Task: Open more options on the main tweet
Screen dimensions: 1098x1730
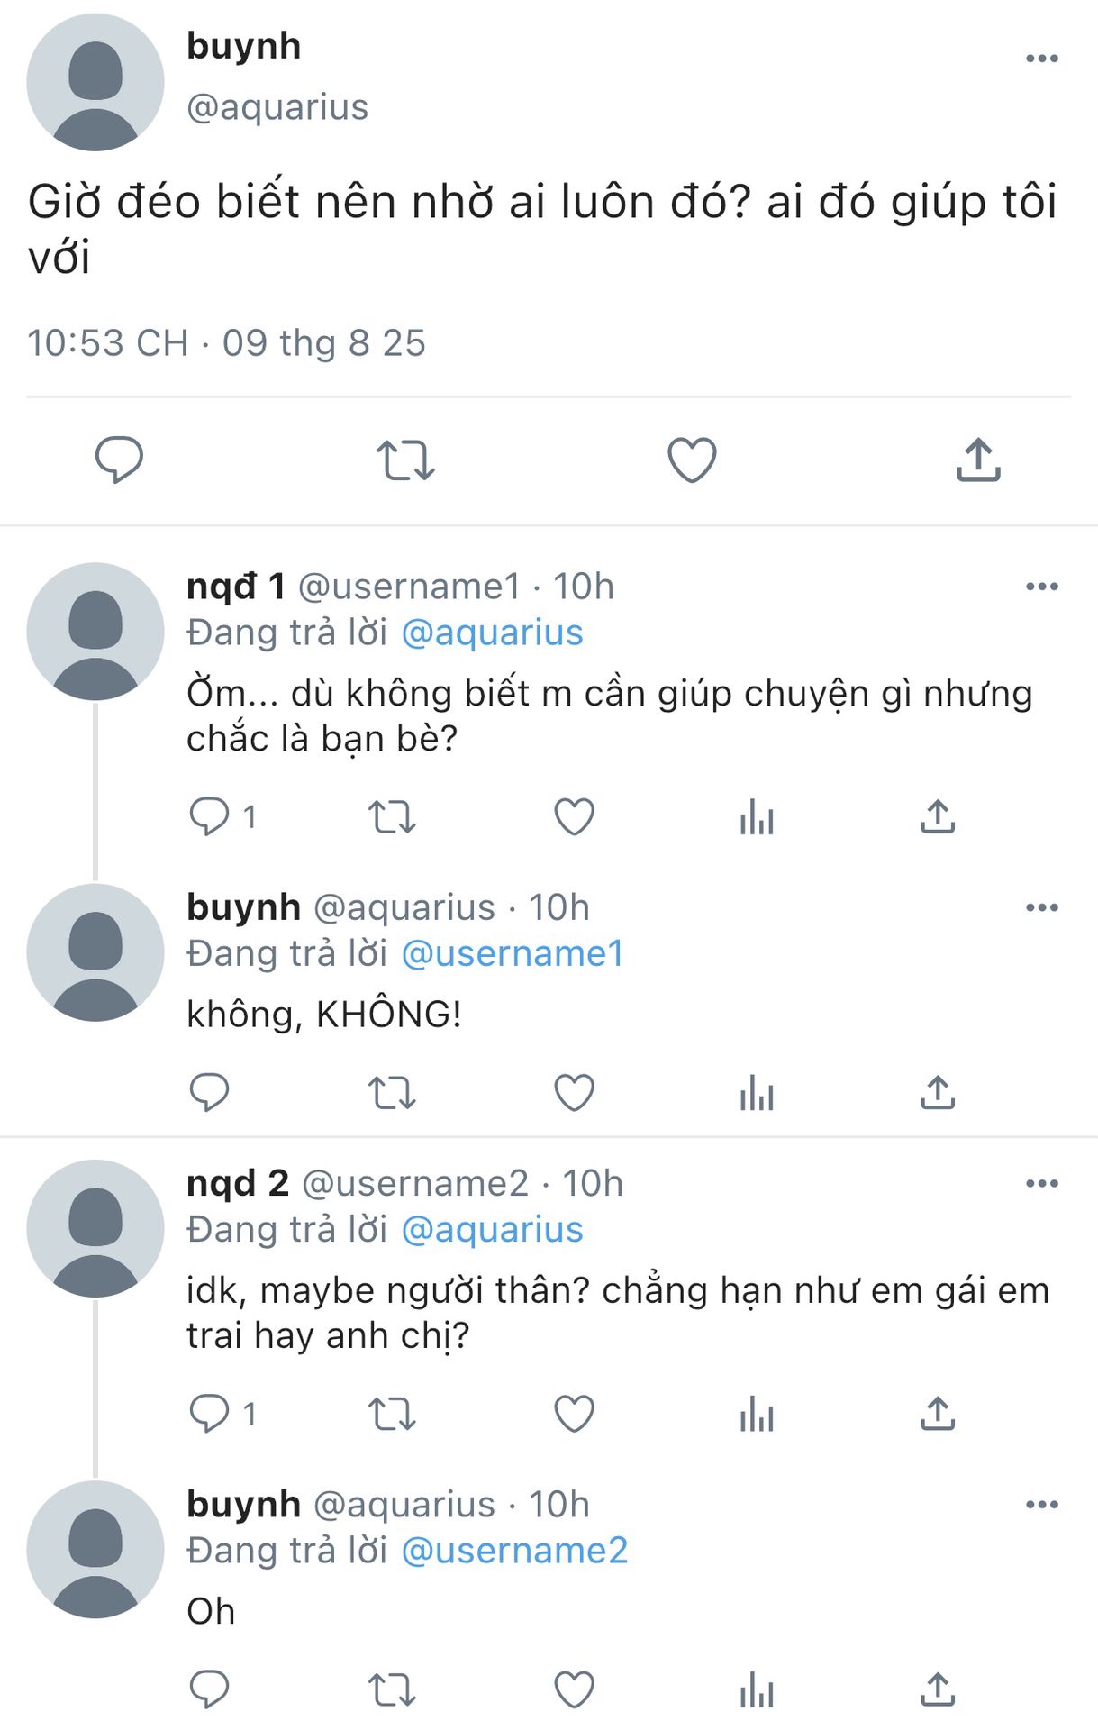Action: (x=1042, y=59)
